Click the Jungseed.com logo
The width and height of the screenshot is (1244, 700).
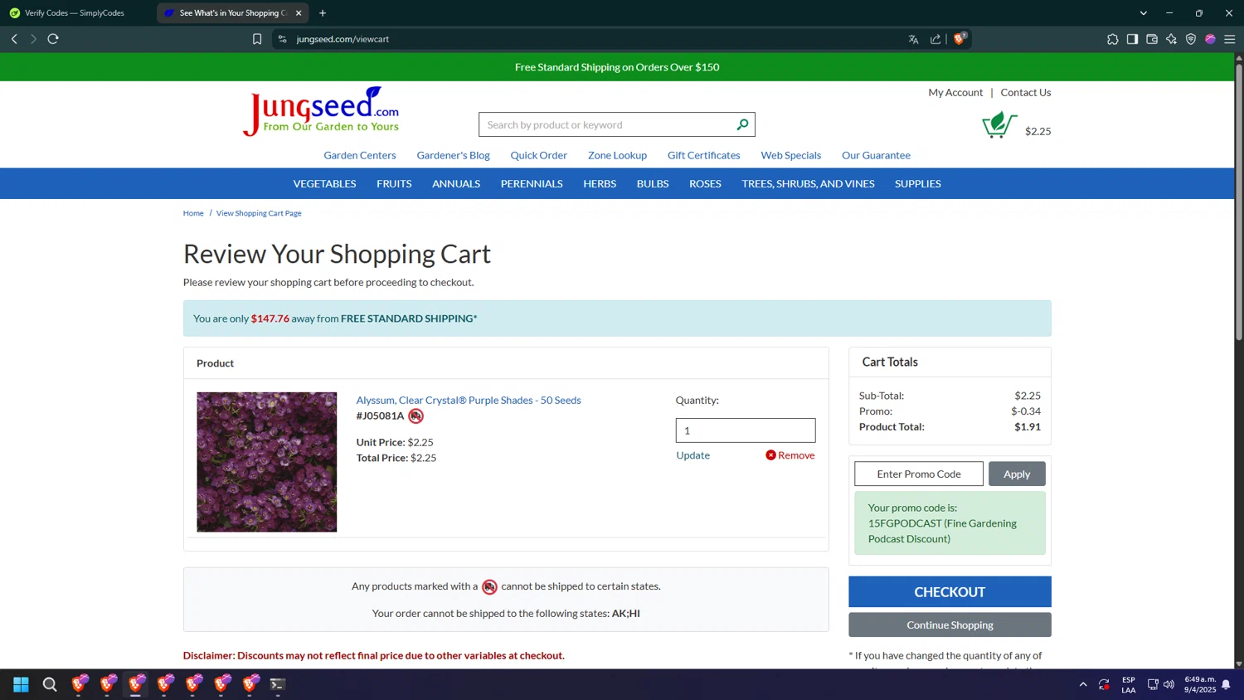tap(321, 111)
